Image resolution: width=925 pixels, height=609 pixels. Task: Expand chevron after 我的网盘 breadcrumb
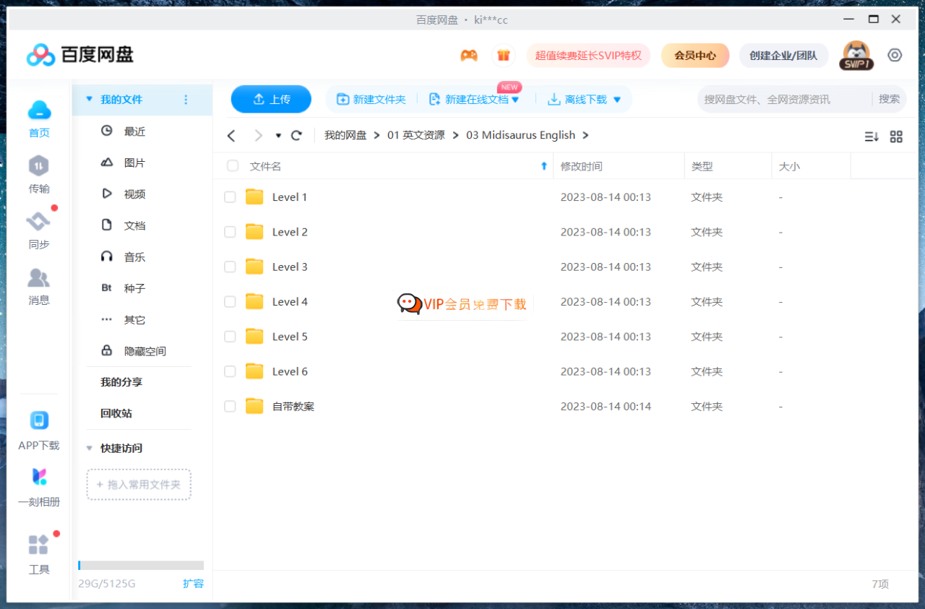pyautogui.click(x=377, y=135)
